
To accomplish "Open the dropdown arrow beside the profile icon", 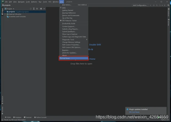I will pos(162,5).
